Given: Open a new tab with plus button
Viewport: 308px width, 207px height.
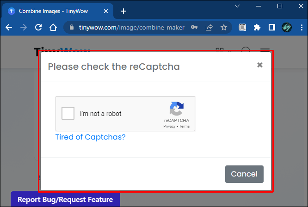Looking at the screenshot, I should (123, 11).
